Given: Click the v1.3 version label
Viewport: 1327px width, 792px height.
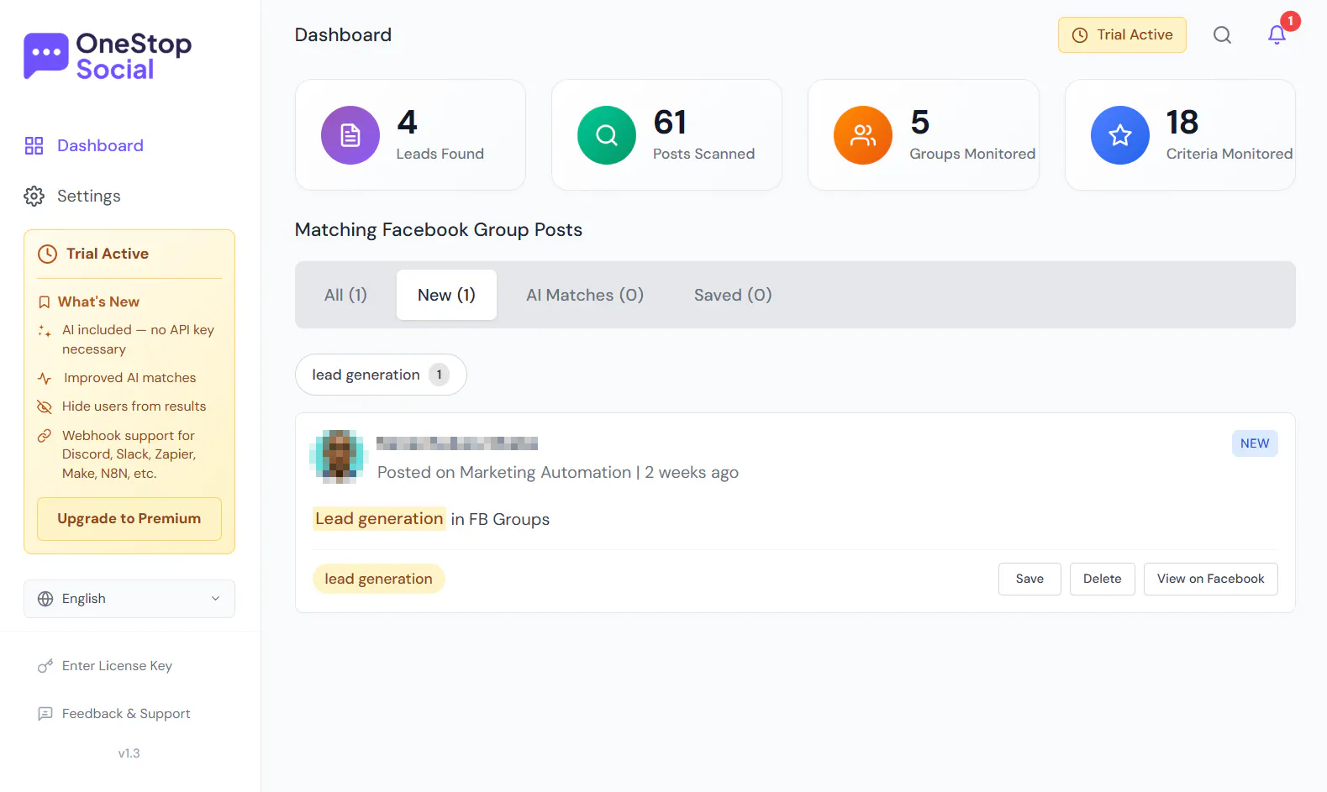Looking at the screenshot, I should click(x=129, y=753).
